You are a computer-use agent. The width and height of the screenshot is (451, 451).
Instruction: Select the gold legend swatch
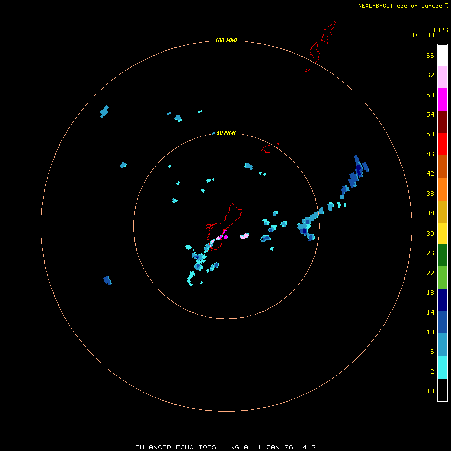tap(442, 212)
